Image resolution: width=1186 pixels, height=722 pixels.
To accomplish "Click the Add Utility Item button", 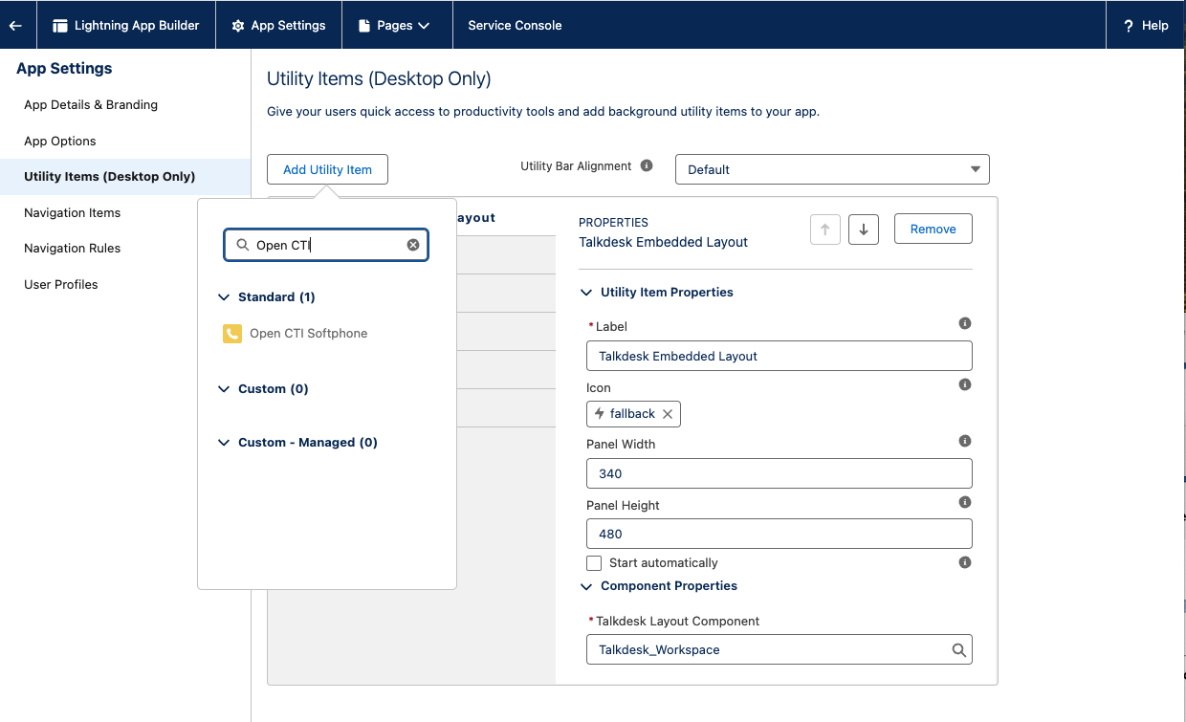I will 327,169.
